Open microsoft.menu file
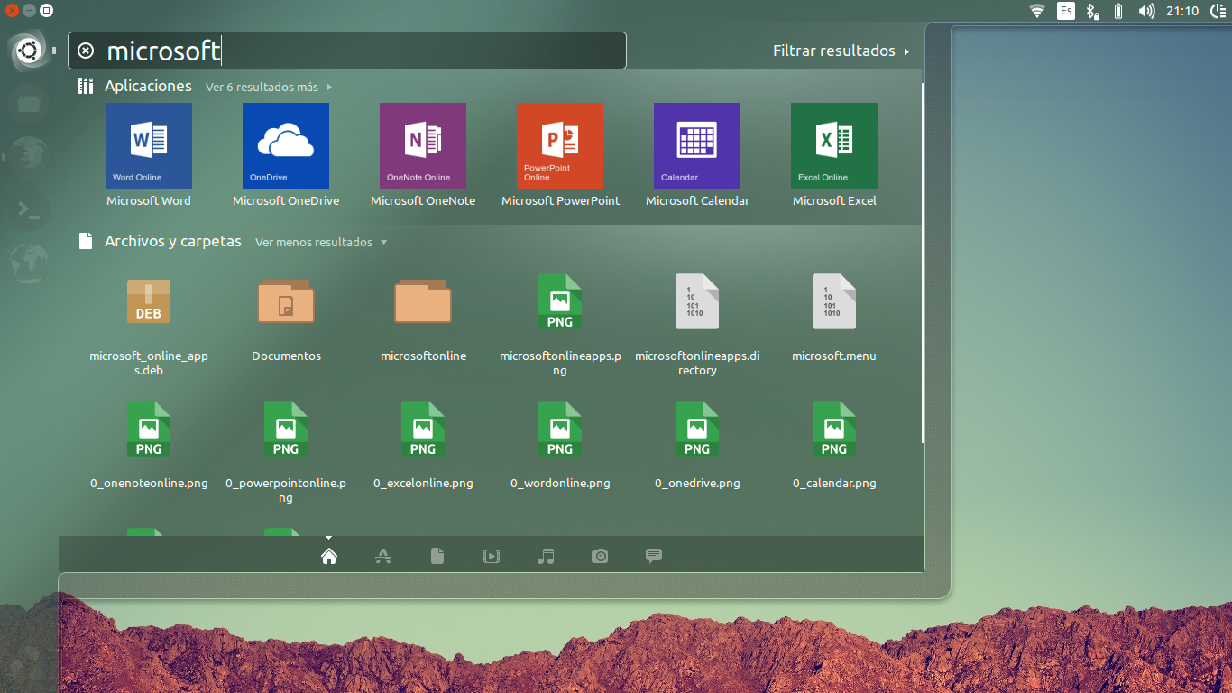This screenshot has height=693, width=1232. tap(834, 301)
